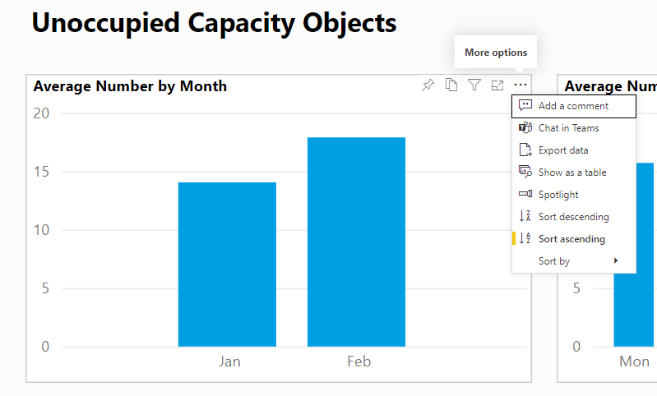Click the Add a comment icon

[526, 106]
